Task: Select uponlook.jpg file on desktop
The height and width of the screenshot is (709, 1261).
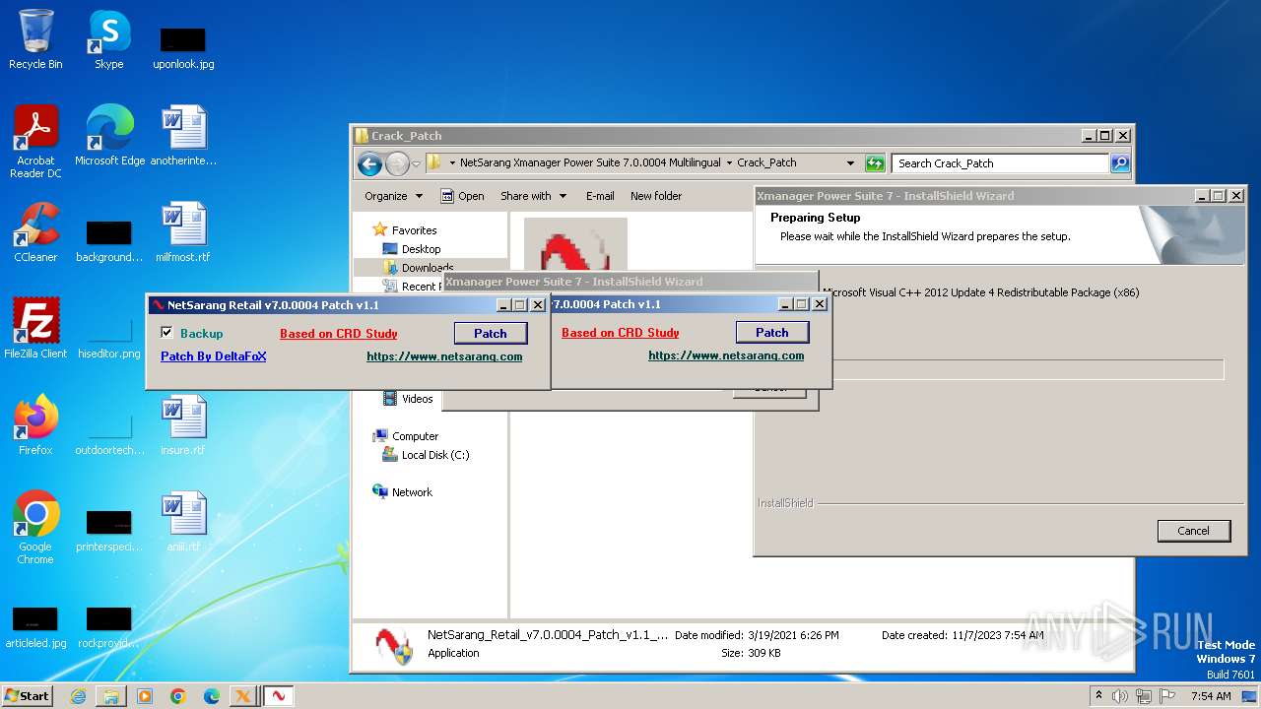Action: click(183, 47)
